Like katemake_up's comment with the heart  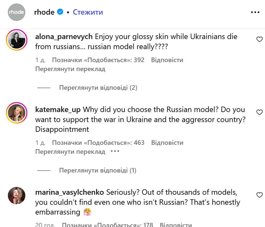click(260, 112)
